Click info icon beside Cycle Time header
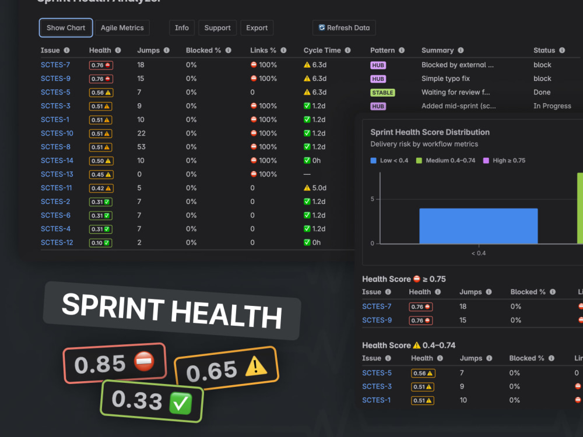 point(347,50)
